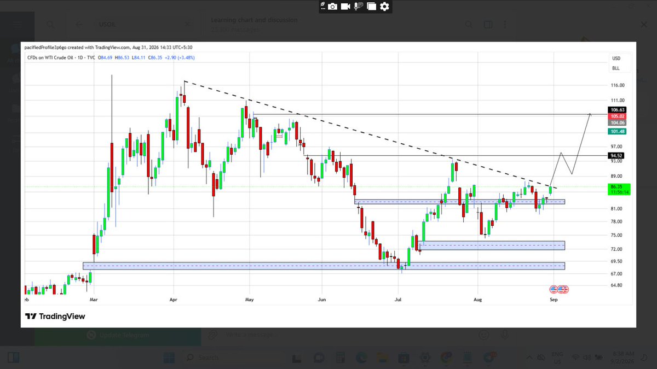Click the in-chat search magnifier icon
The width and height of the screenshot is (657, 369).
pos(469,25)
